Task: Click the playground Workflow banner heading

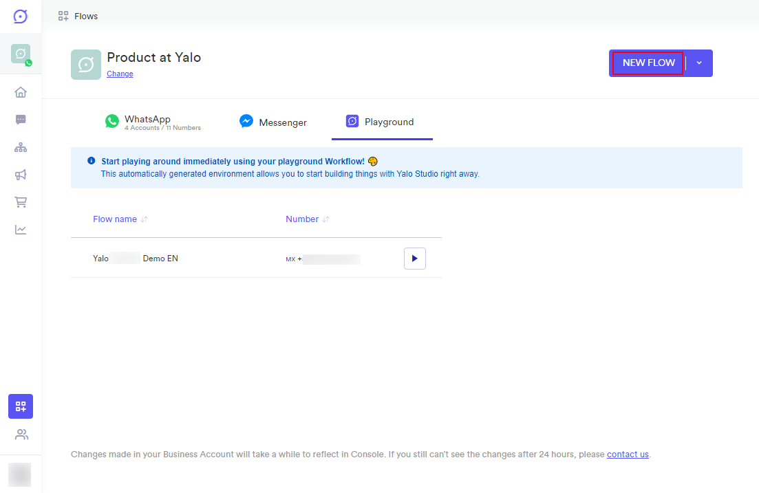Action: (x=233, y=161)
